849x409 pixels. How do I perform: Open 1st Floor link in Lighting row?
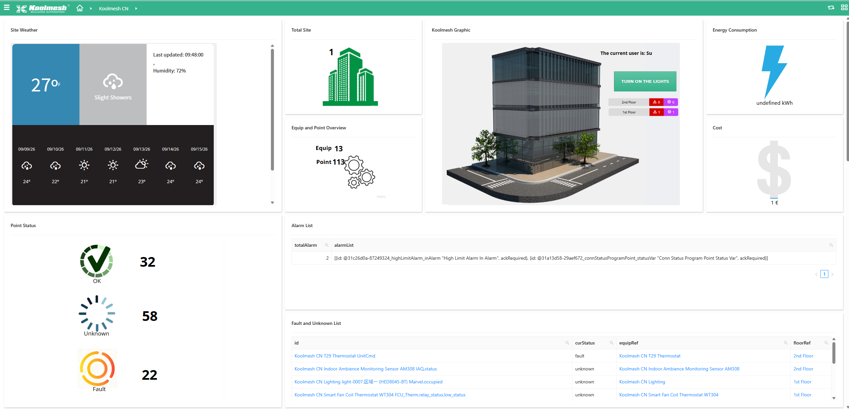802,382
